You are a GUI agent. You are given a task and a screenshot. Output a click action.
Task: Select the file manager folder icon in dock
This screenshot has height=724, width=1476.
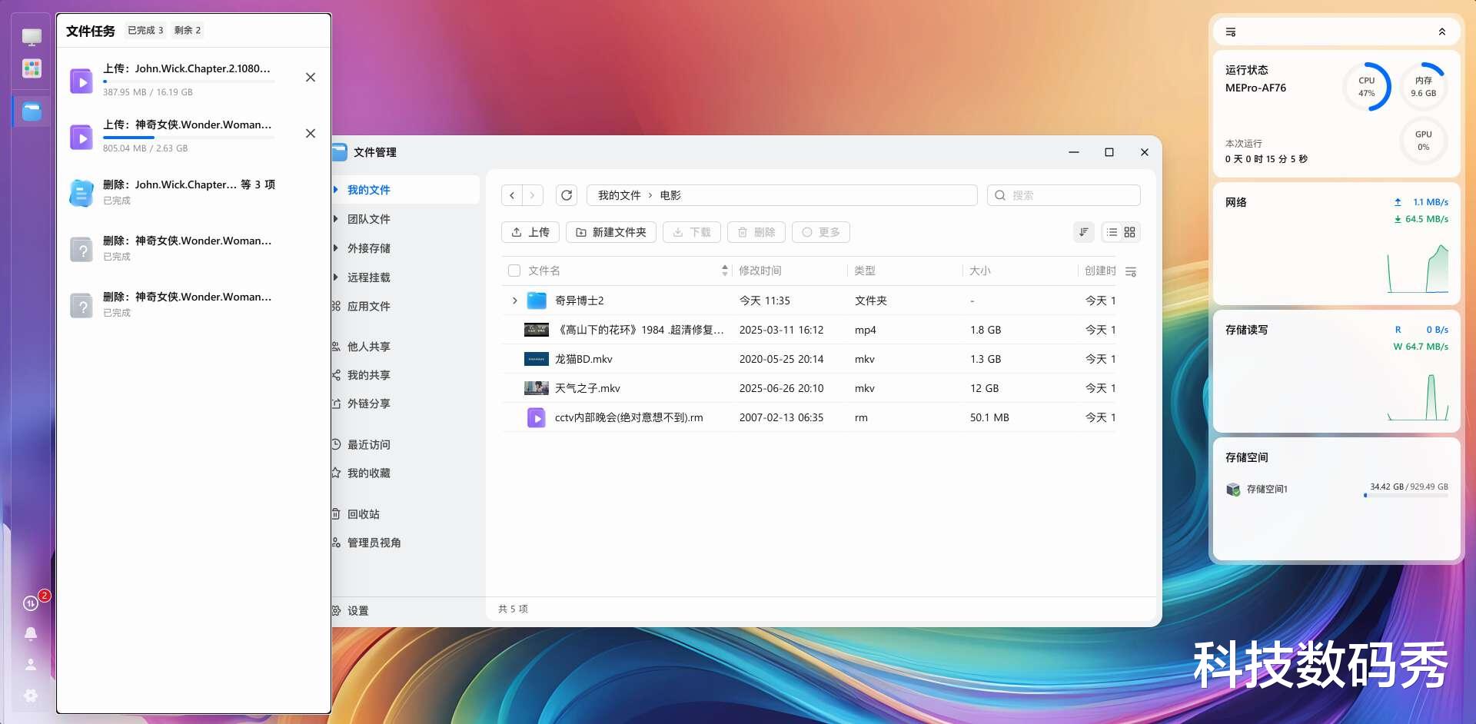click(32, 111)
